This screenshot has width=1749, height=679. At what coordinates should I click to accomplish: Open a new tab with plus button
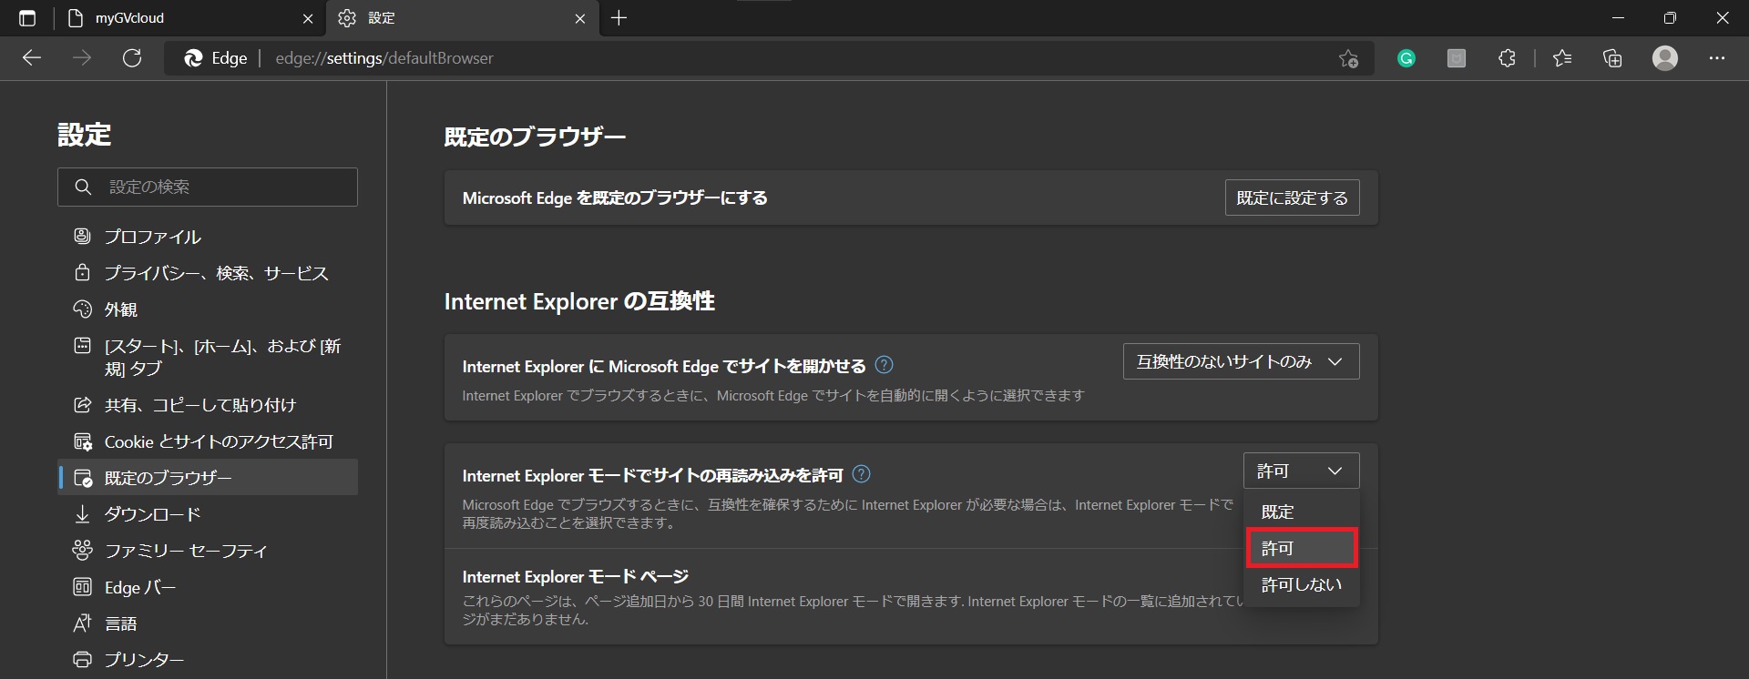coord(619,18)
